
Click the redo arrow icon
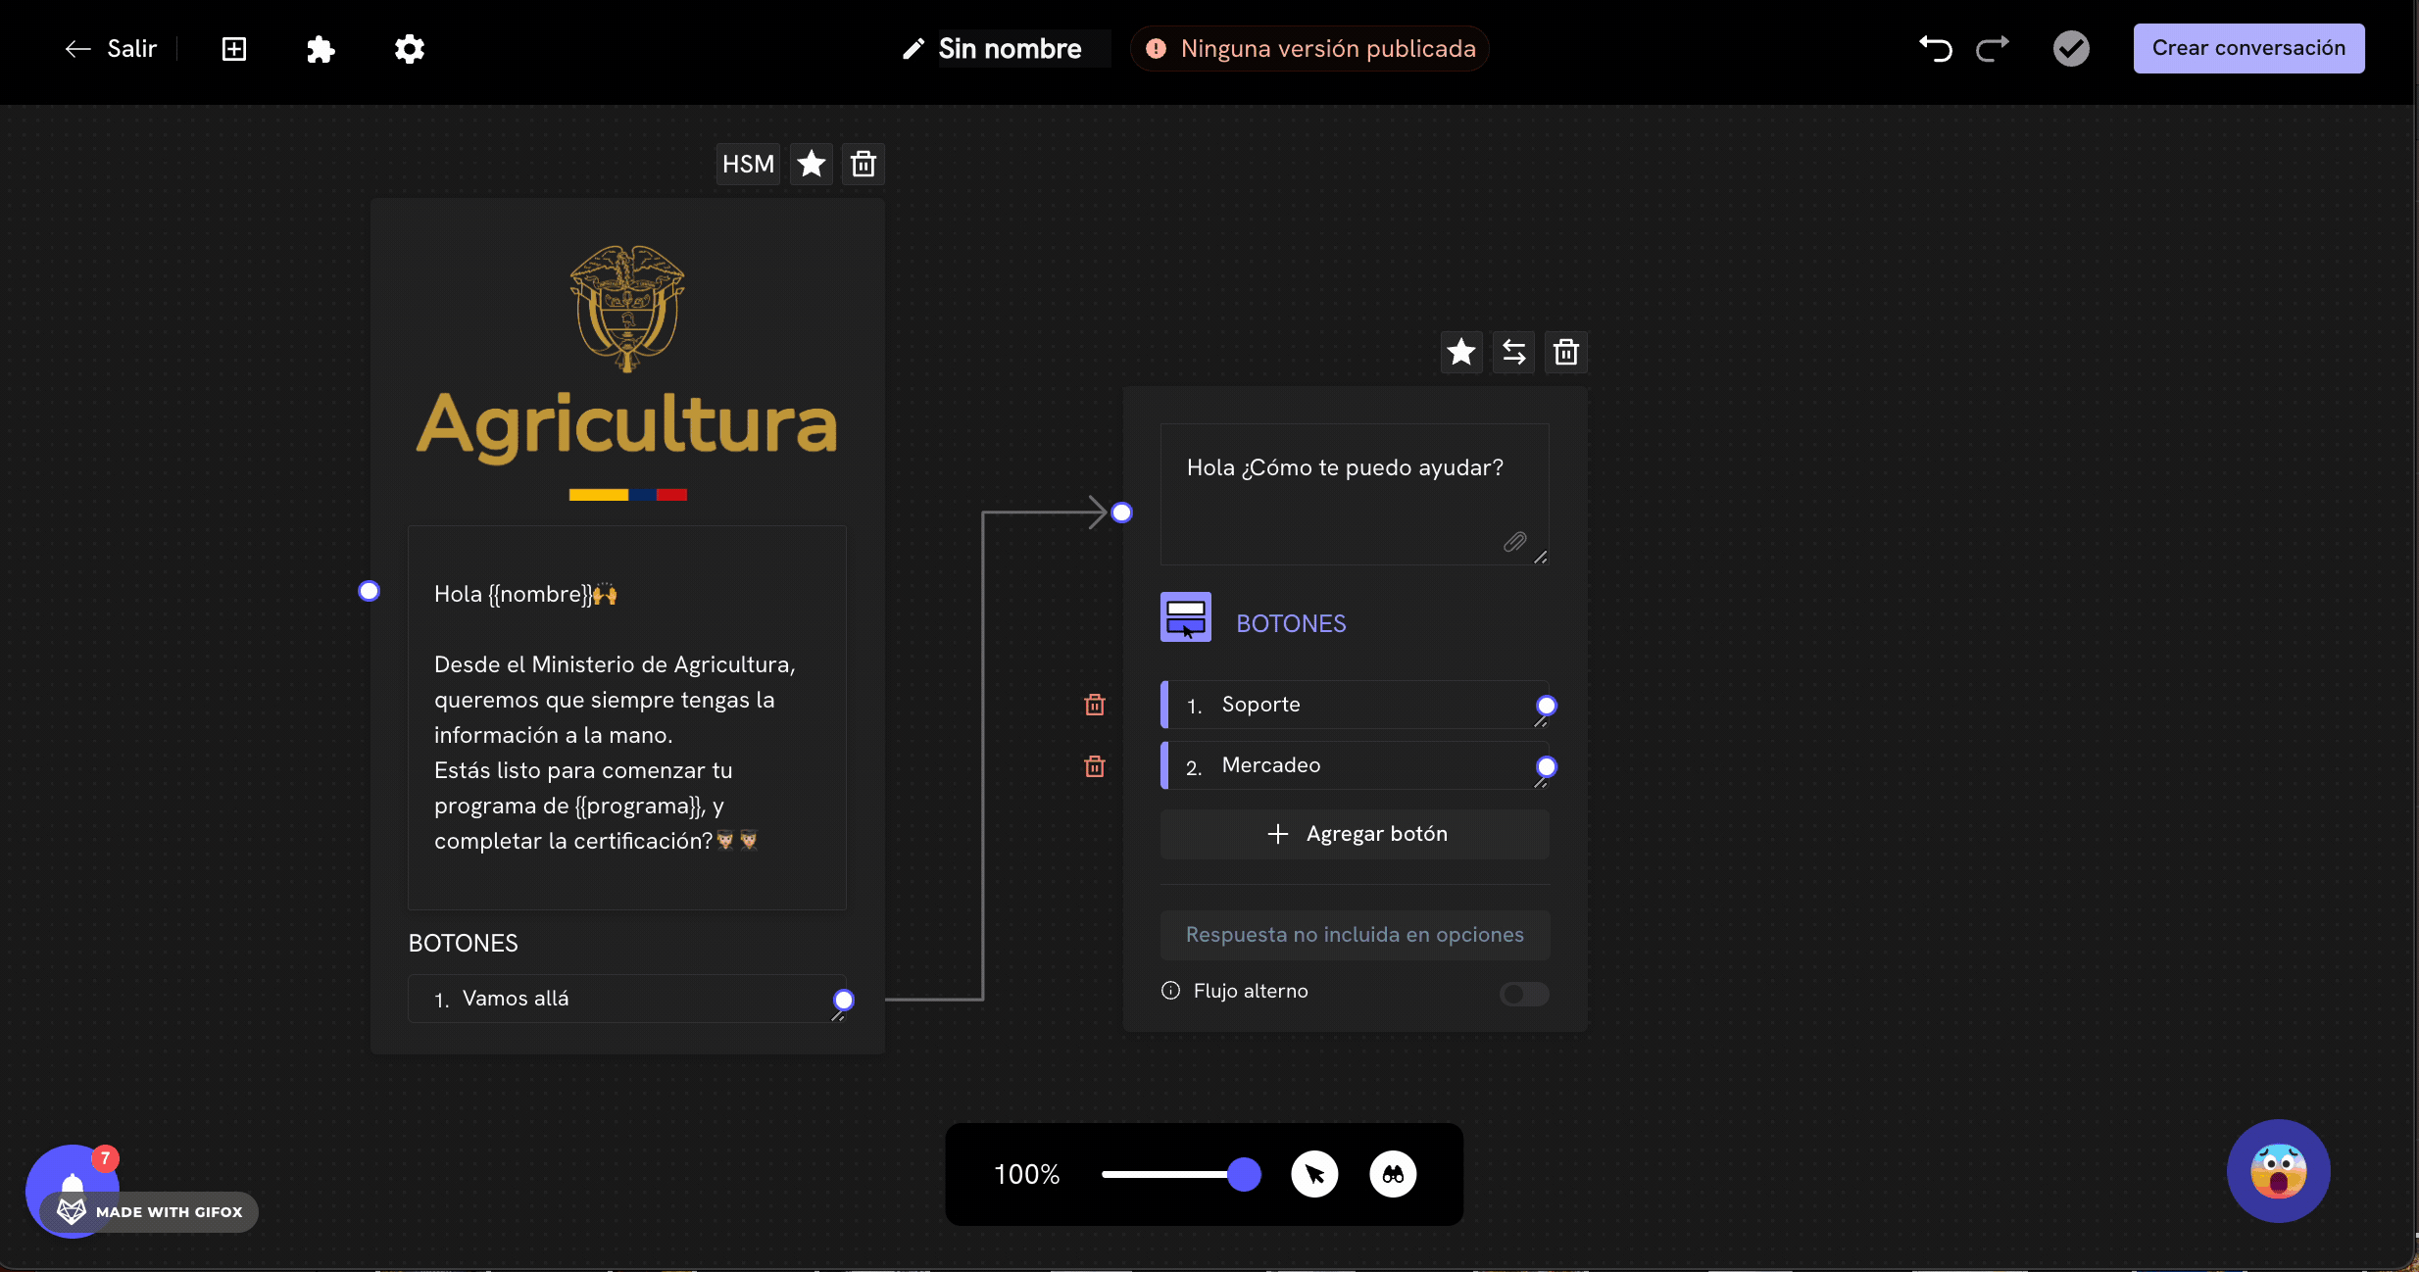pos(1993,49)
